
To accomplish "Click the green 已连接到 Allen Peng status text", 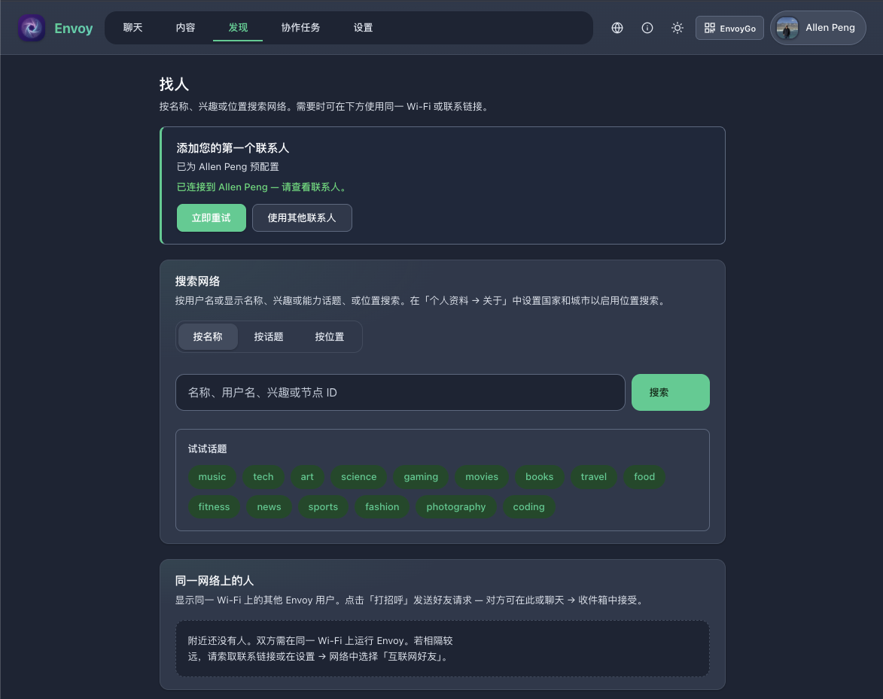I will point(263,187).
